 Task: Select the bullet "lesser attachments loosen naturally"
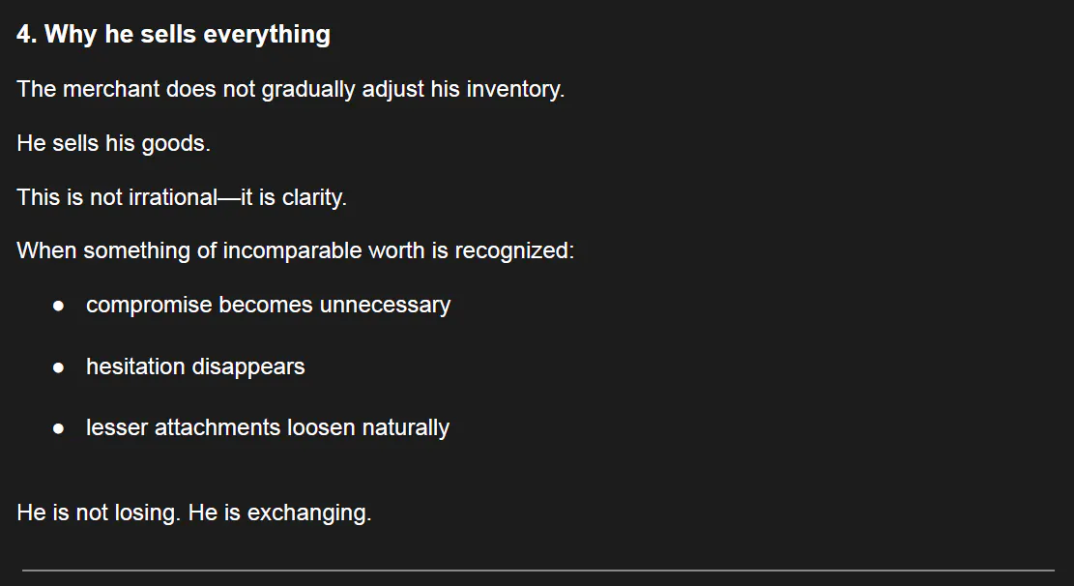coord(267,428)
